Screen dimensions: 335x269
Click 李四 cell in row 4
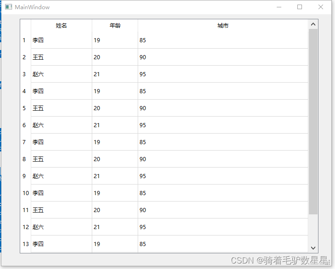61,91
